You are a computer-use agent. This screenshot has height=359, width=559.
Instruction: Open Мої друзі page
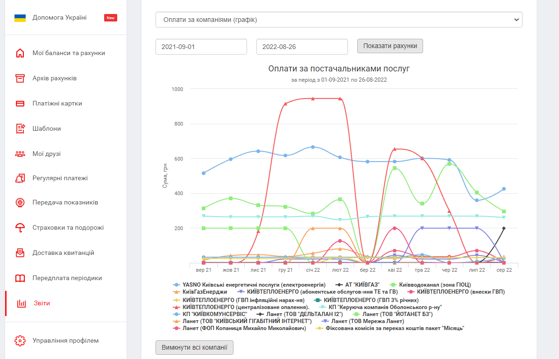point(47,154)
